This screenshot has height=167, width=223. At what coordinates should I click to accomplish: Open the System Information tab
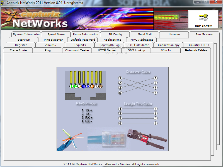click(x=26, y=34)
